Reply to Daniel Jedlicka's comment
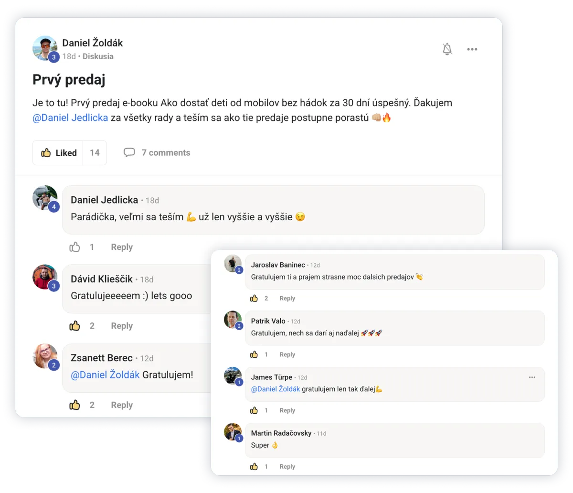 pyautogui.click(x=122, y=247)
